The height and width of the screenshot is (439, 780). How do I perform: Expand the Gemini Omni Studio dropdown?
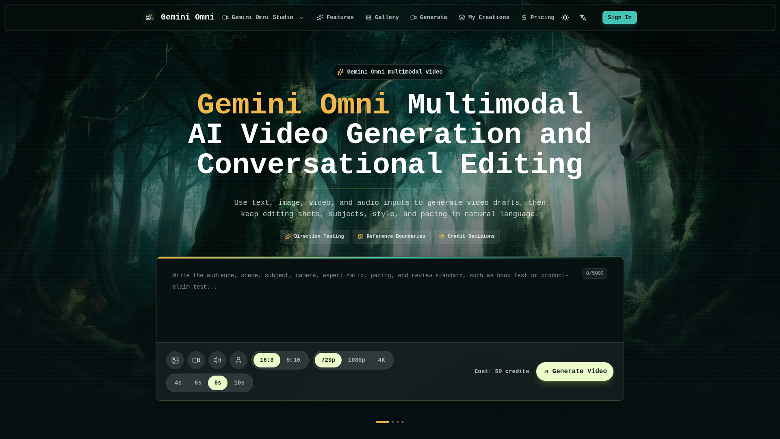[263, 17]
